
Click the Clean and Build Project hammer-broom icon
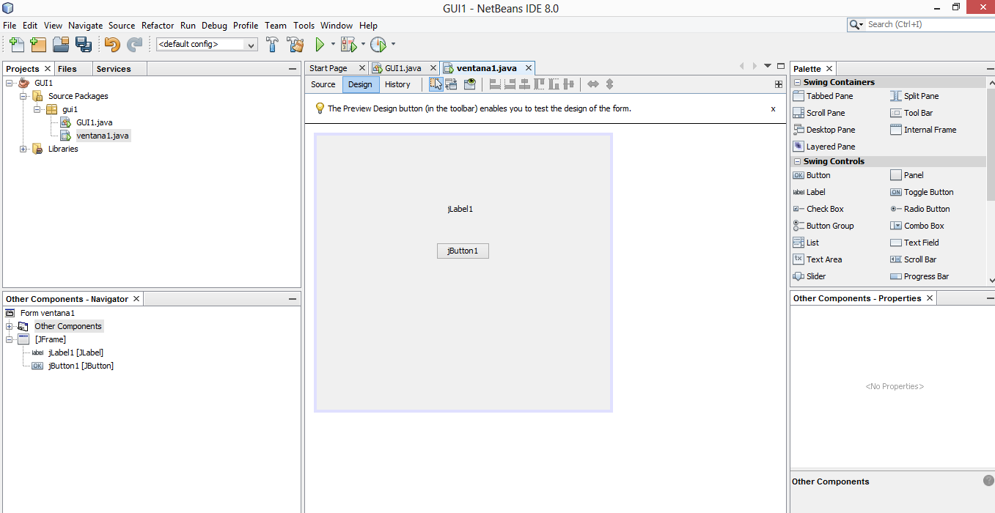coord(295,44)
